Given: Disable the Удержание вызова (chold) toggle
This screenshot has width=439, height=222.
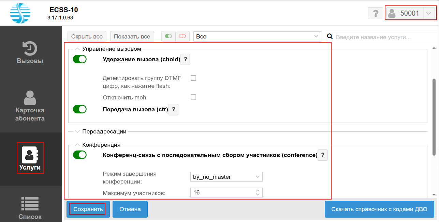Looking at the screenshot, I should 80,59.
